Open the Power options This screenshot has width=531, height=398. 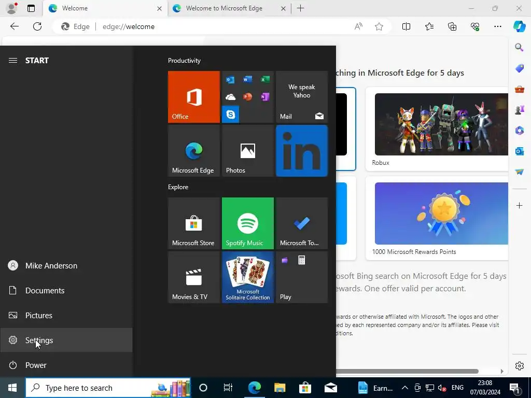(x=66, y=365)
